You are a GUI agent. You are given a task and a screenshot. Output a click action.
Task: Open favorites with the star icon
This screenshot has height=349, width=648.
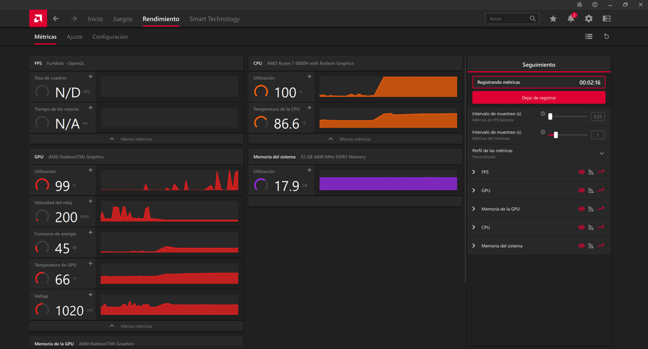[x=553, y=19]
